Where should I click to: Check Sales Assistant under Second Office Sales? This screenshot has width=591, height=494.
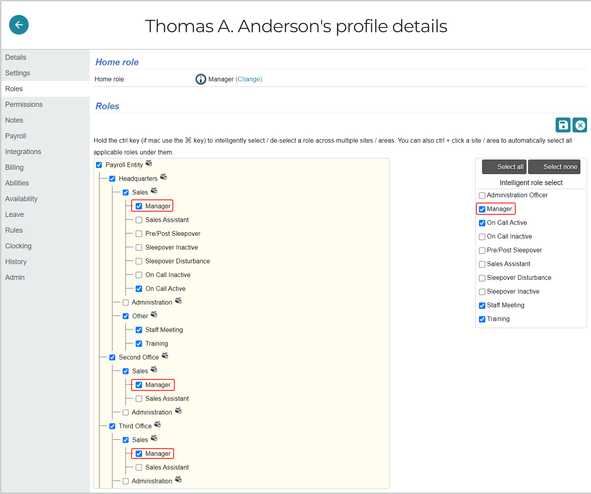click(139, 399)
